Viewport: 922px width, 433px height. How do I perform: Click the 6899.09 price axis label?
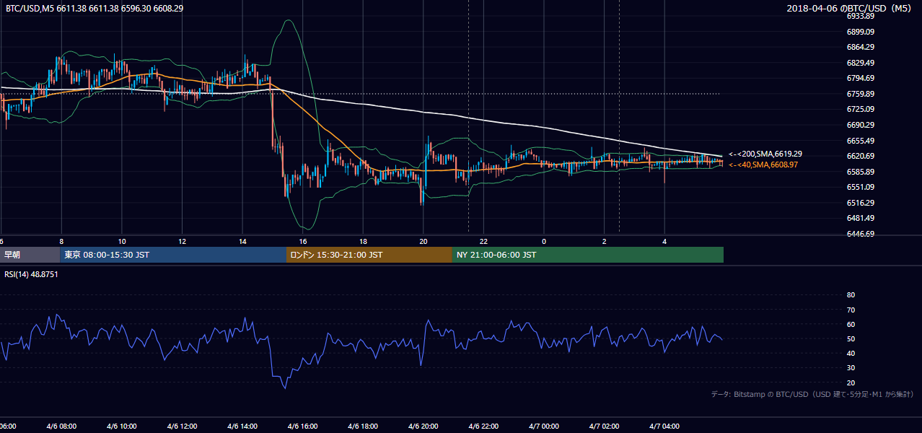click(x=861, y=32)
